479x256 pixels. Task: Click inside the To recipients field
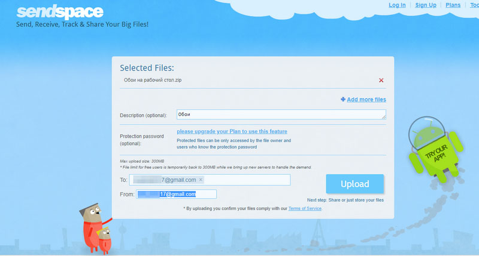210,180
